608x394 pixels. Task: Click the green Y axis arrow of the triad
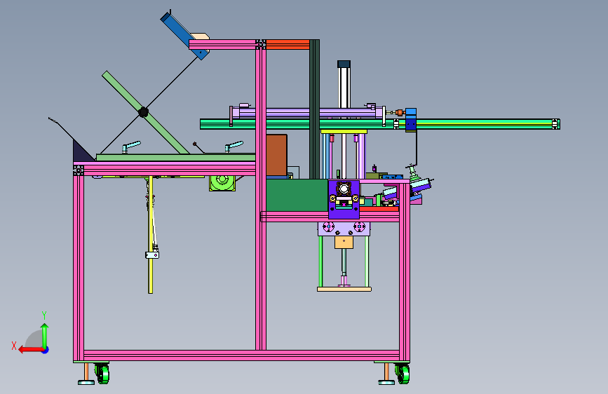(45, 336)
